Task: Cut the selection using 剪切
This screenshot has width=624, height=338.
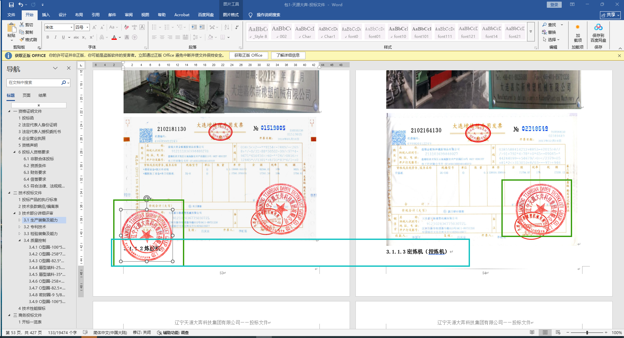Action: coord(26,25)
